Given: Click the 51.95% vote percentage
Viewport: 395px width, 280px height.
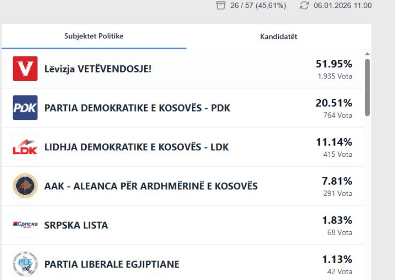Looking at the screenshot, I should coord(334,64).
